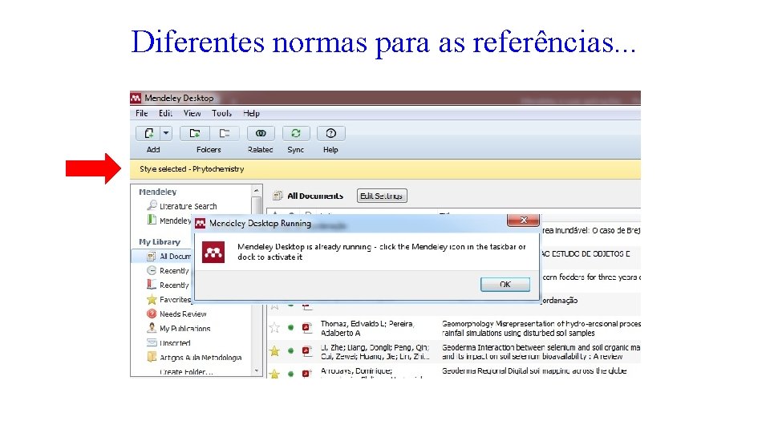The height and width of the screenshot is (433, 770).
Task: Click the red Needs Review icon
Action: click(x=152, y=314)
